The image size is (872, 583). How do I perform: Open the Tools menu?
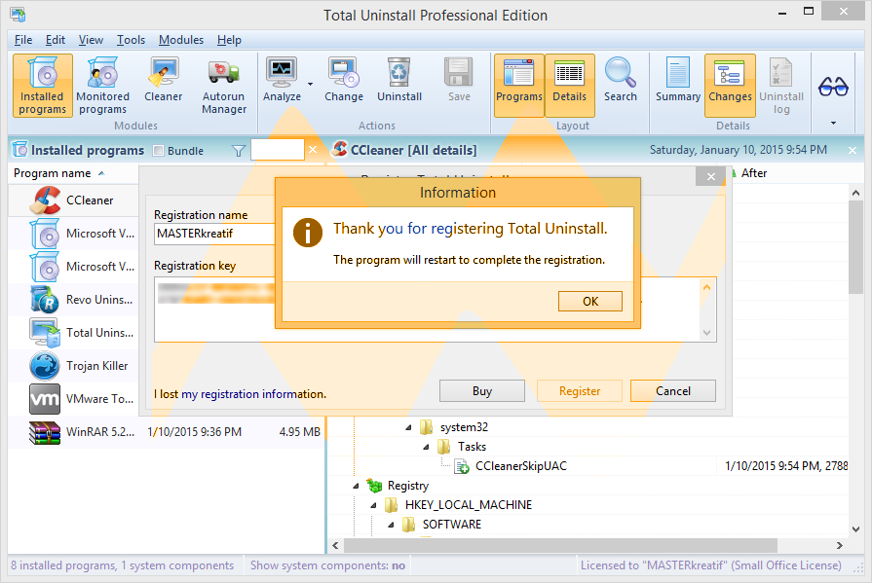tap(131, 40)
